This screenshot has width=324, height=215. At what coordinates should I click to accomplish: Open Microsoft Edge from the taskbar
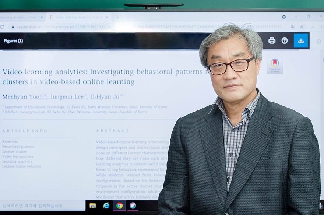106,206
